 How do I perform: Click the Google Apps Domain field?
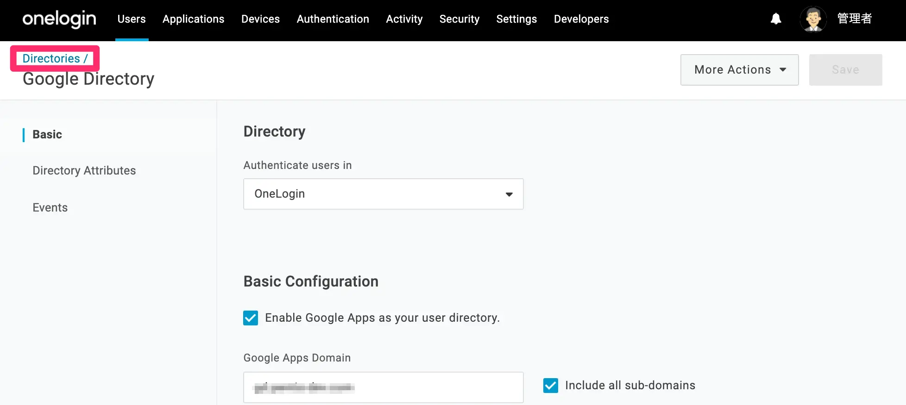(384, 387)
